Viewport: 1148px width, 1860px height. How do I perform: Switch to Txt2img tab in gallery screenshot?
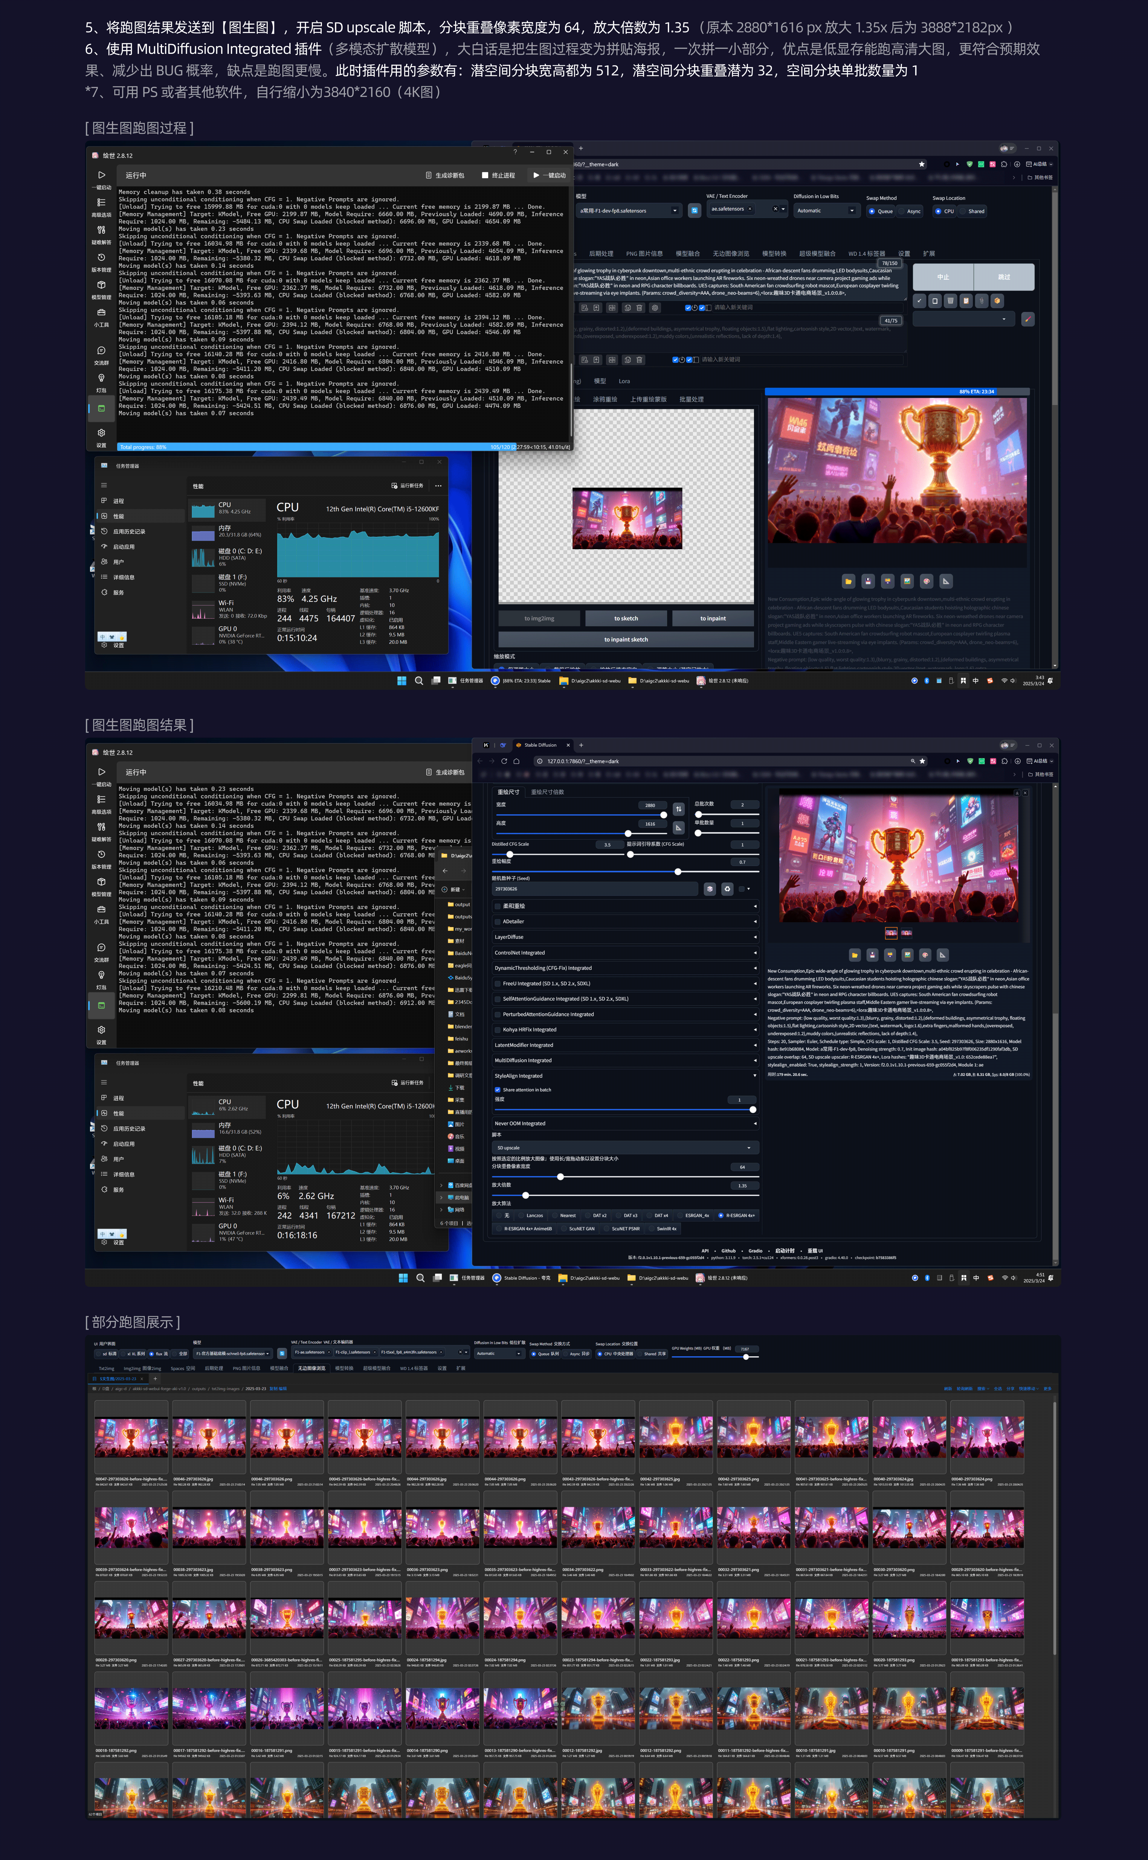point(106,1369)
